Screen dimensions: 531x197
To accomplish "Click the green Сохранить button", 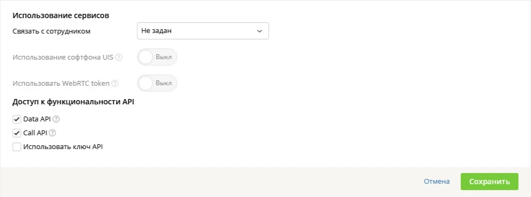I will [489, 182].
